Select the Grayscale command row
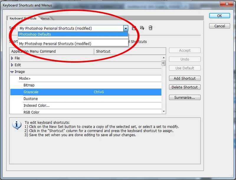The width and height of the screenshot is (236, 180). point(86,92)
